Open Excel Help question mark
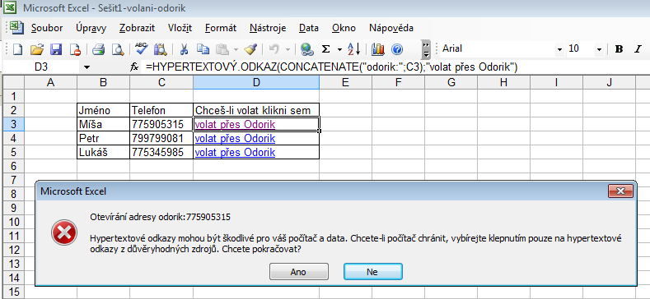 point(397,49)
